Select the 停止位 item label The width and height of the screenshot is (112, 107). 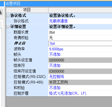click(20, 43)
